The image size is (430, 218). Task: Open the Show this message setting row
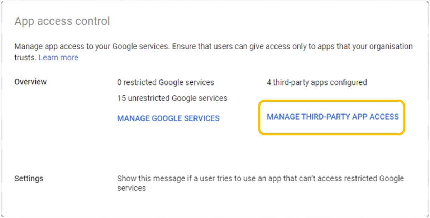[260, 179]
